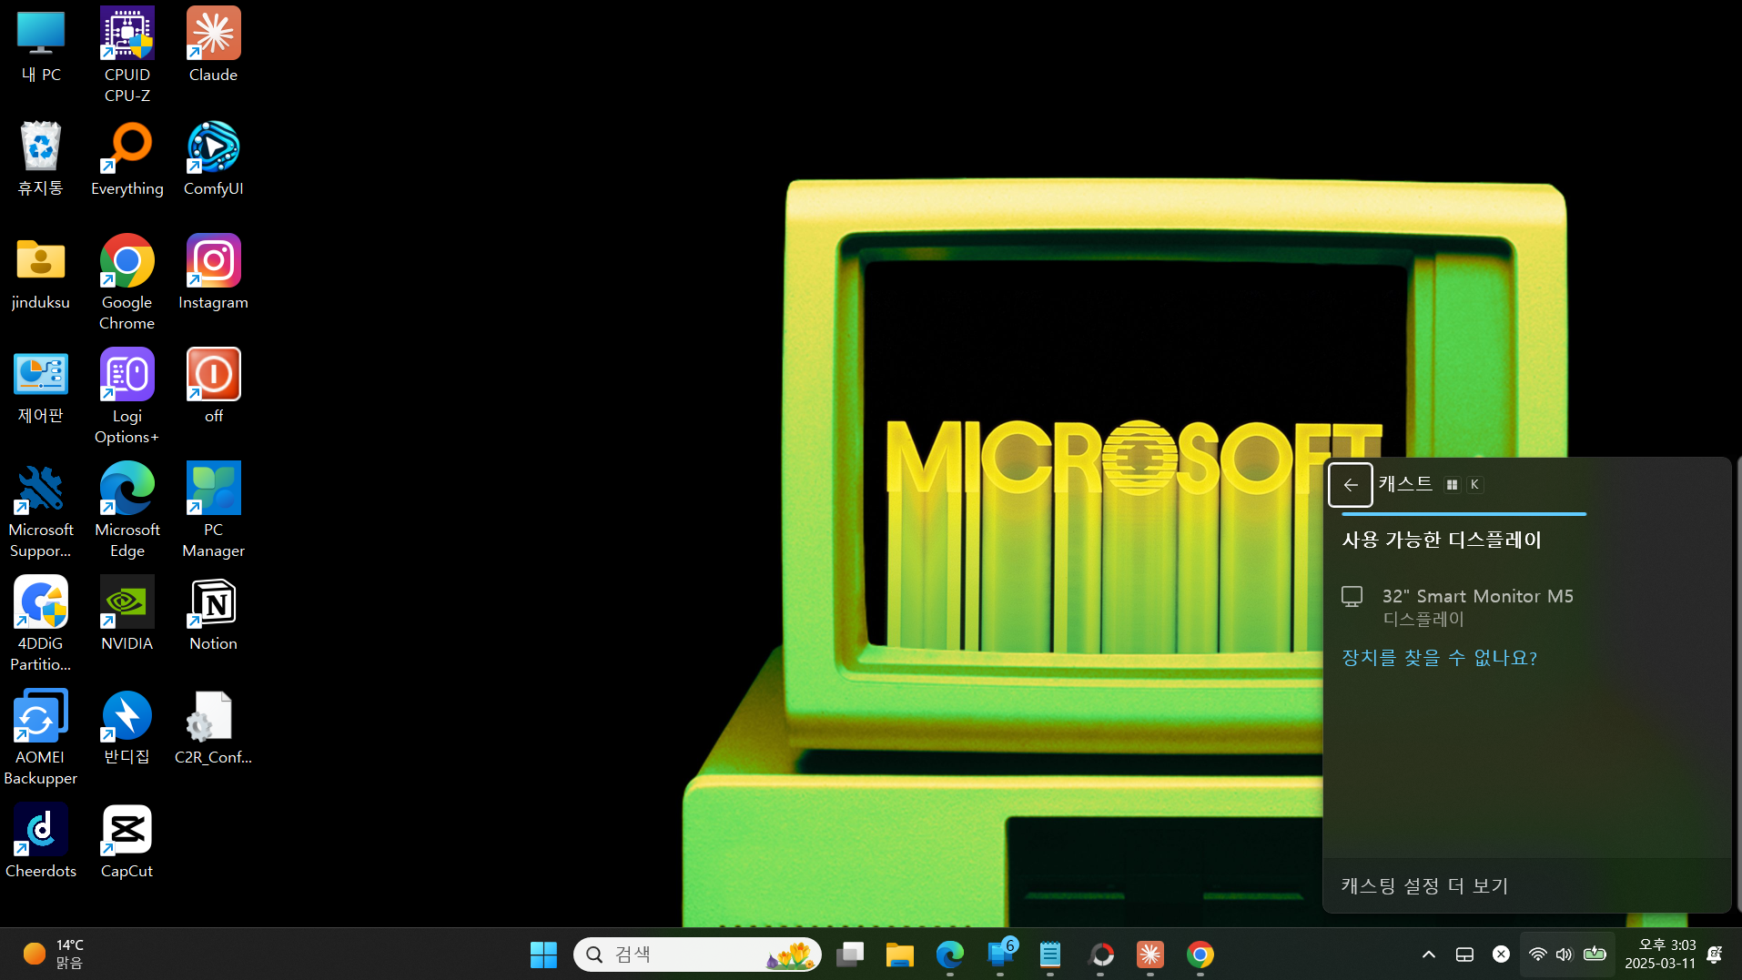Open the ComfyUI desktop shortcut
The width and height of the screenshot is (1742, 980).
213,159
